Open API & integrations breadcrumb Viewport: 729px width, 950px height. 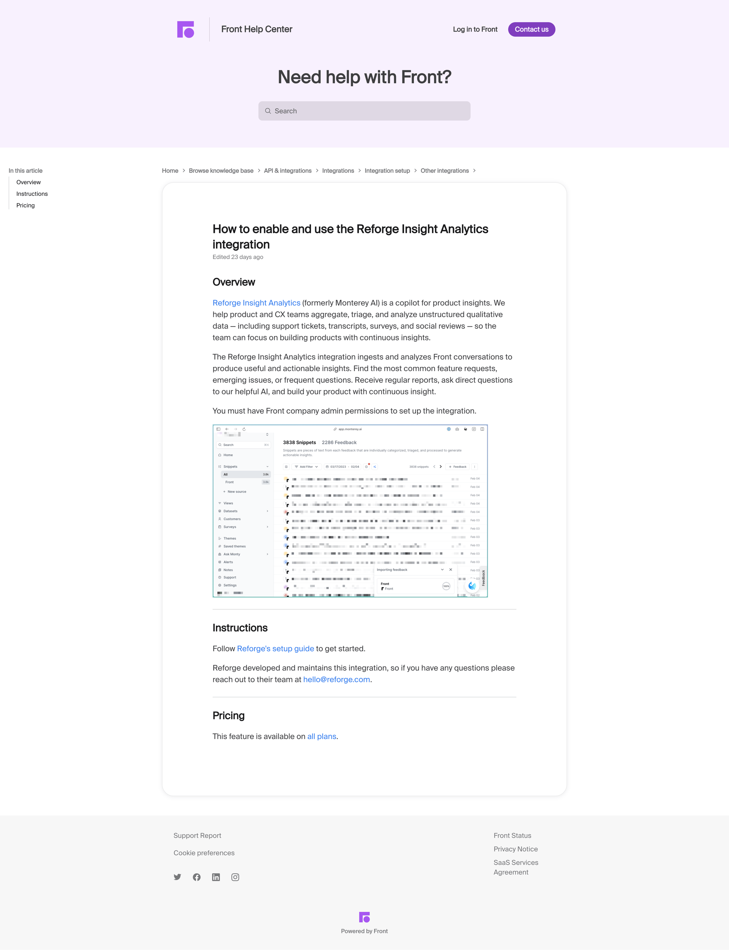[x=288, y=170]
